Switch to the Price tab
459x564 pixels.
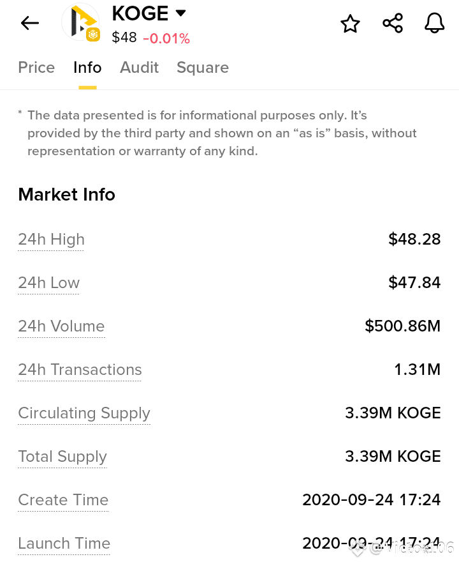pyautogui.click(x=36, y=67)
